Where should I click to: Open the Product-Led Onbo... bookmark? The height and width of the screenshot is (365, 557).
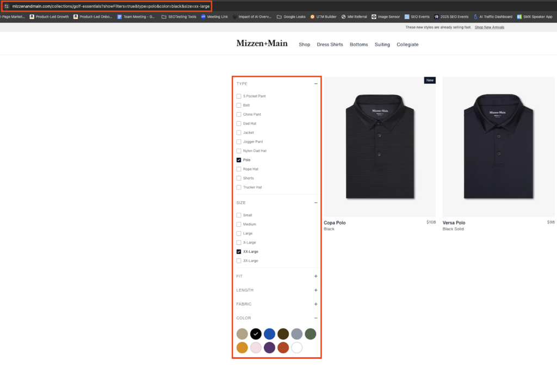(92, 17)
